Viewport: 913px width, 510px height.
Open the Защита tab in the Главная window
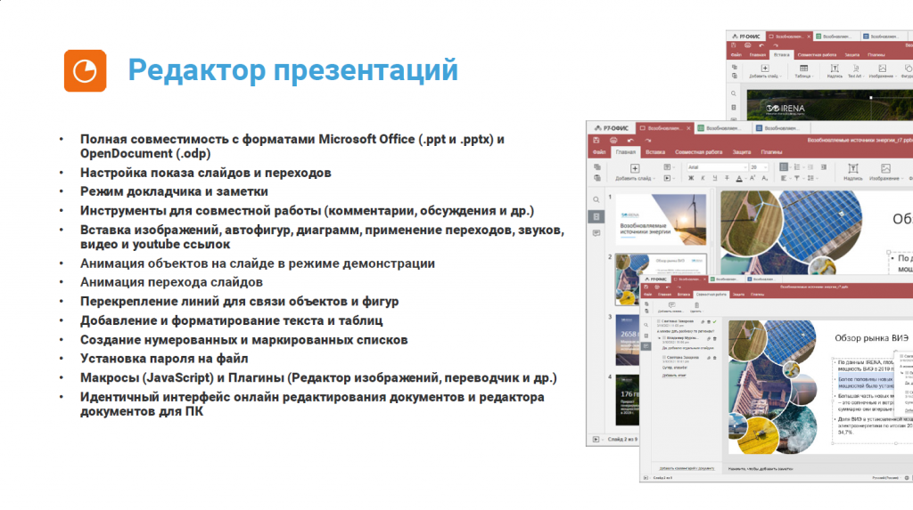pos(741,152)
